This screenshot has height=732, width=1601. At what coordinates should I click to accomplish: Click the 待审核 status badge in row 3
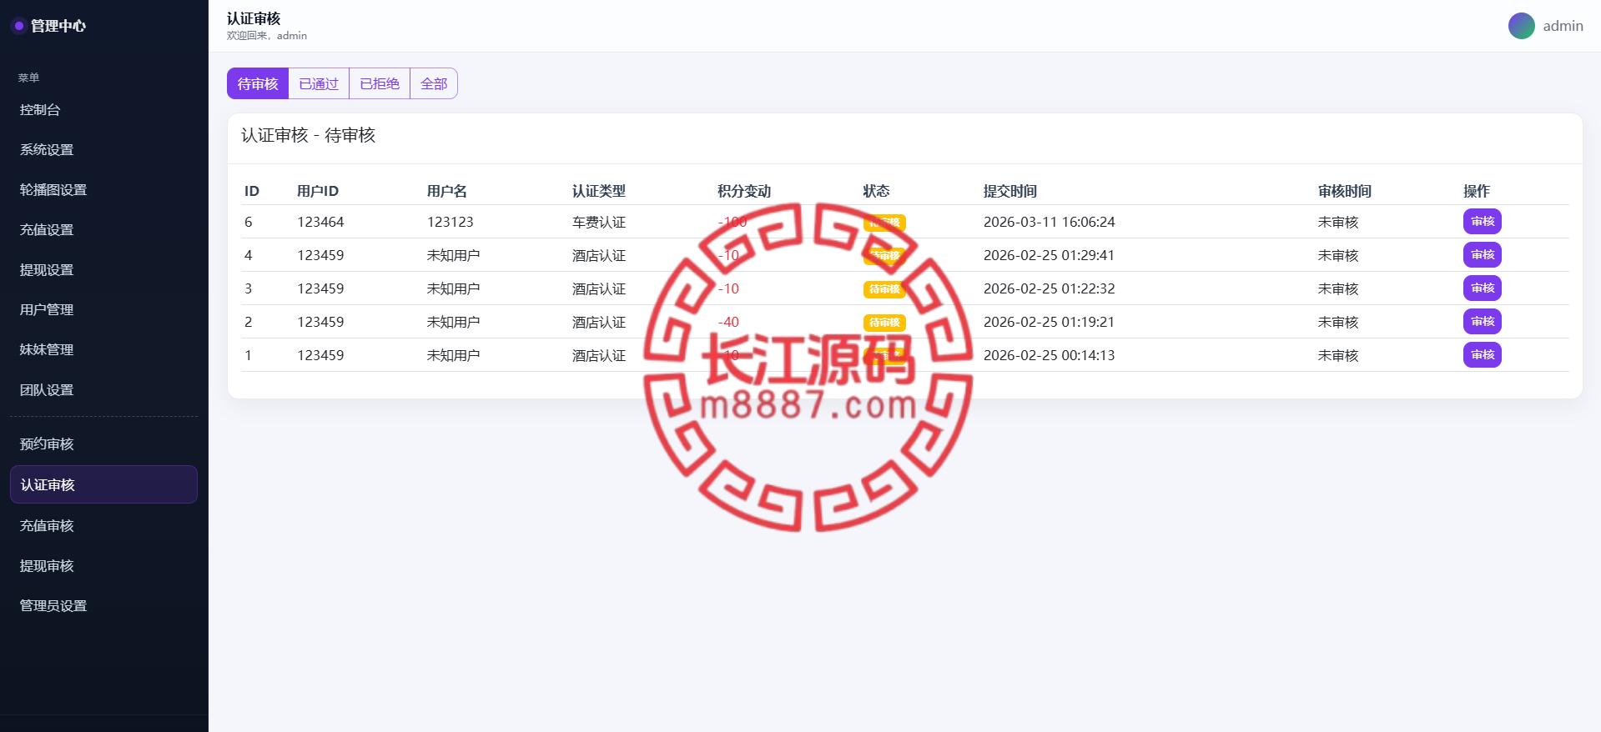coord(884,289)
